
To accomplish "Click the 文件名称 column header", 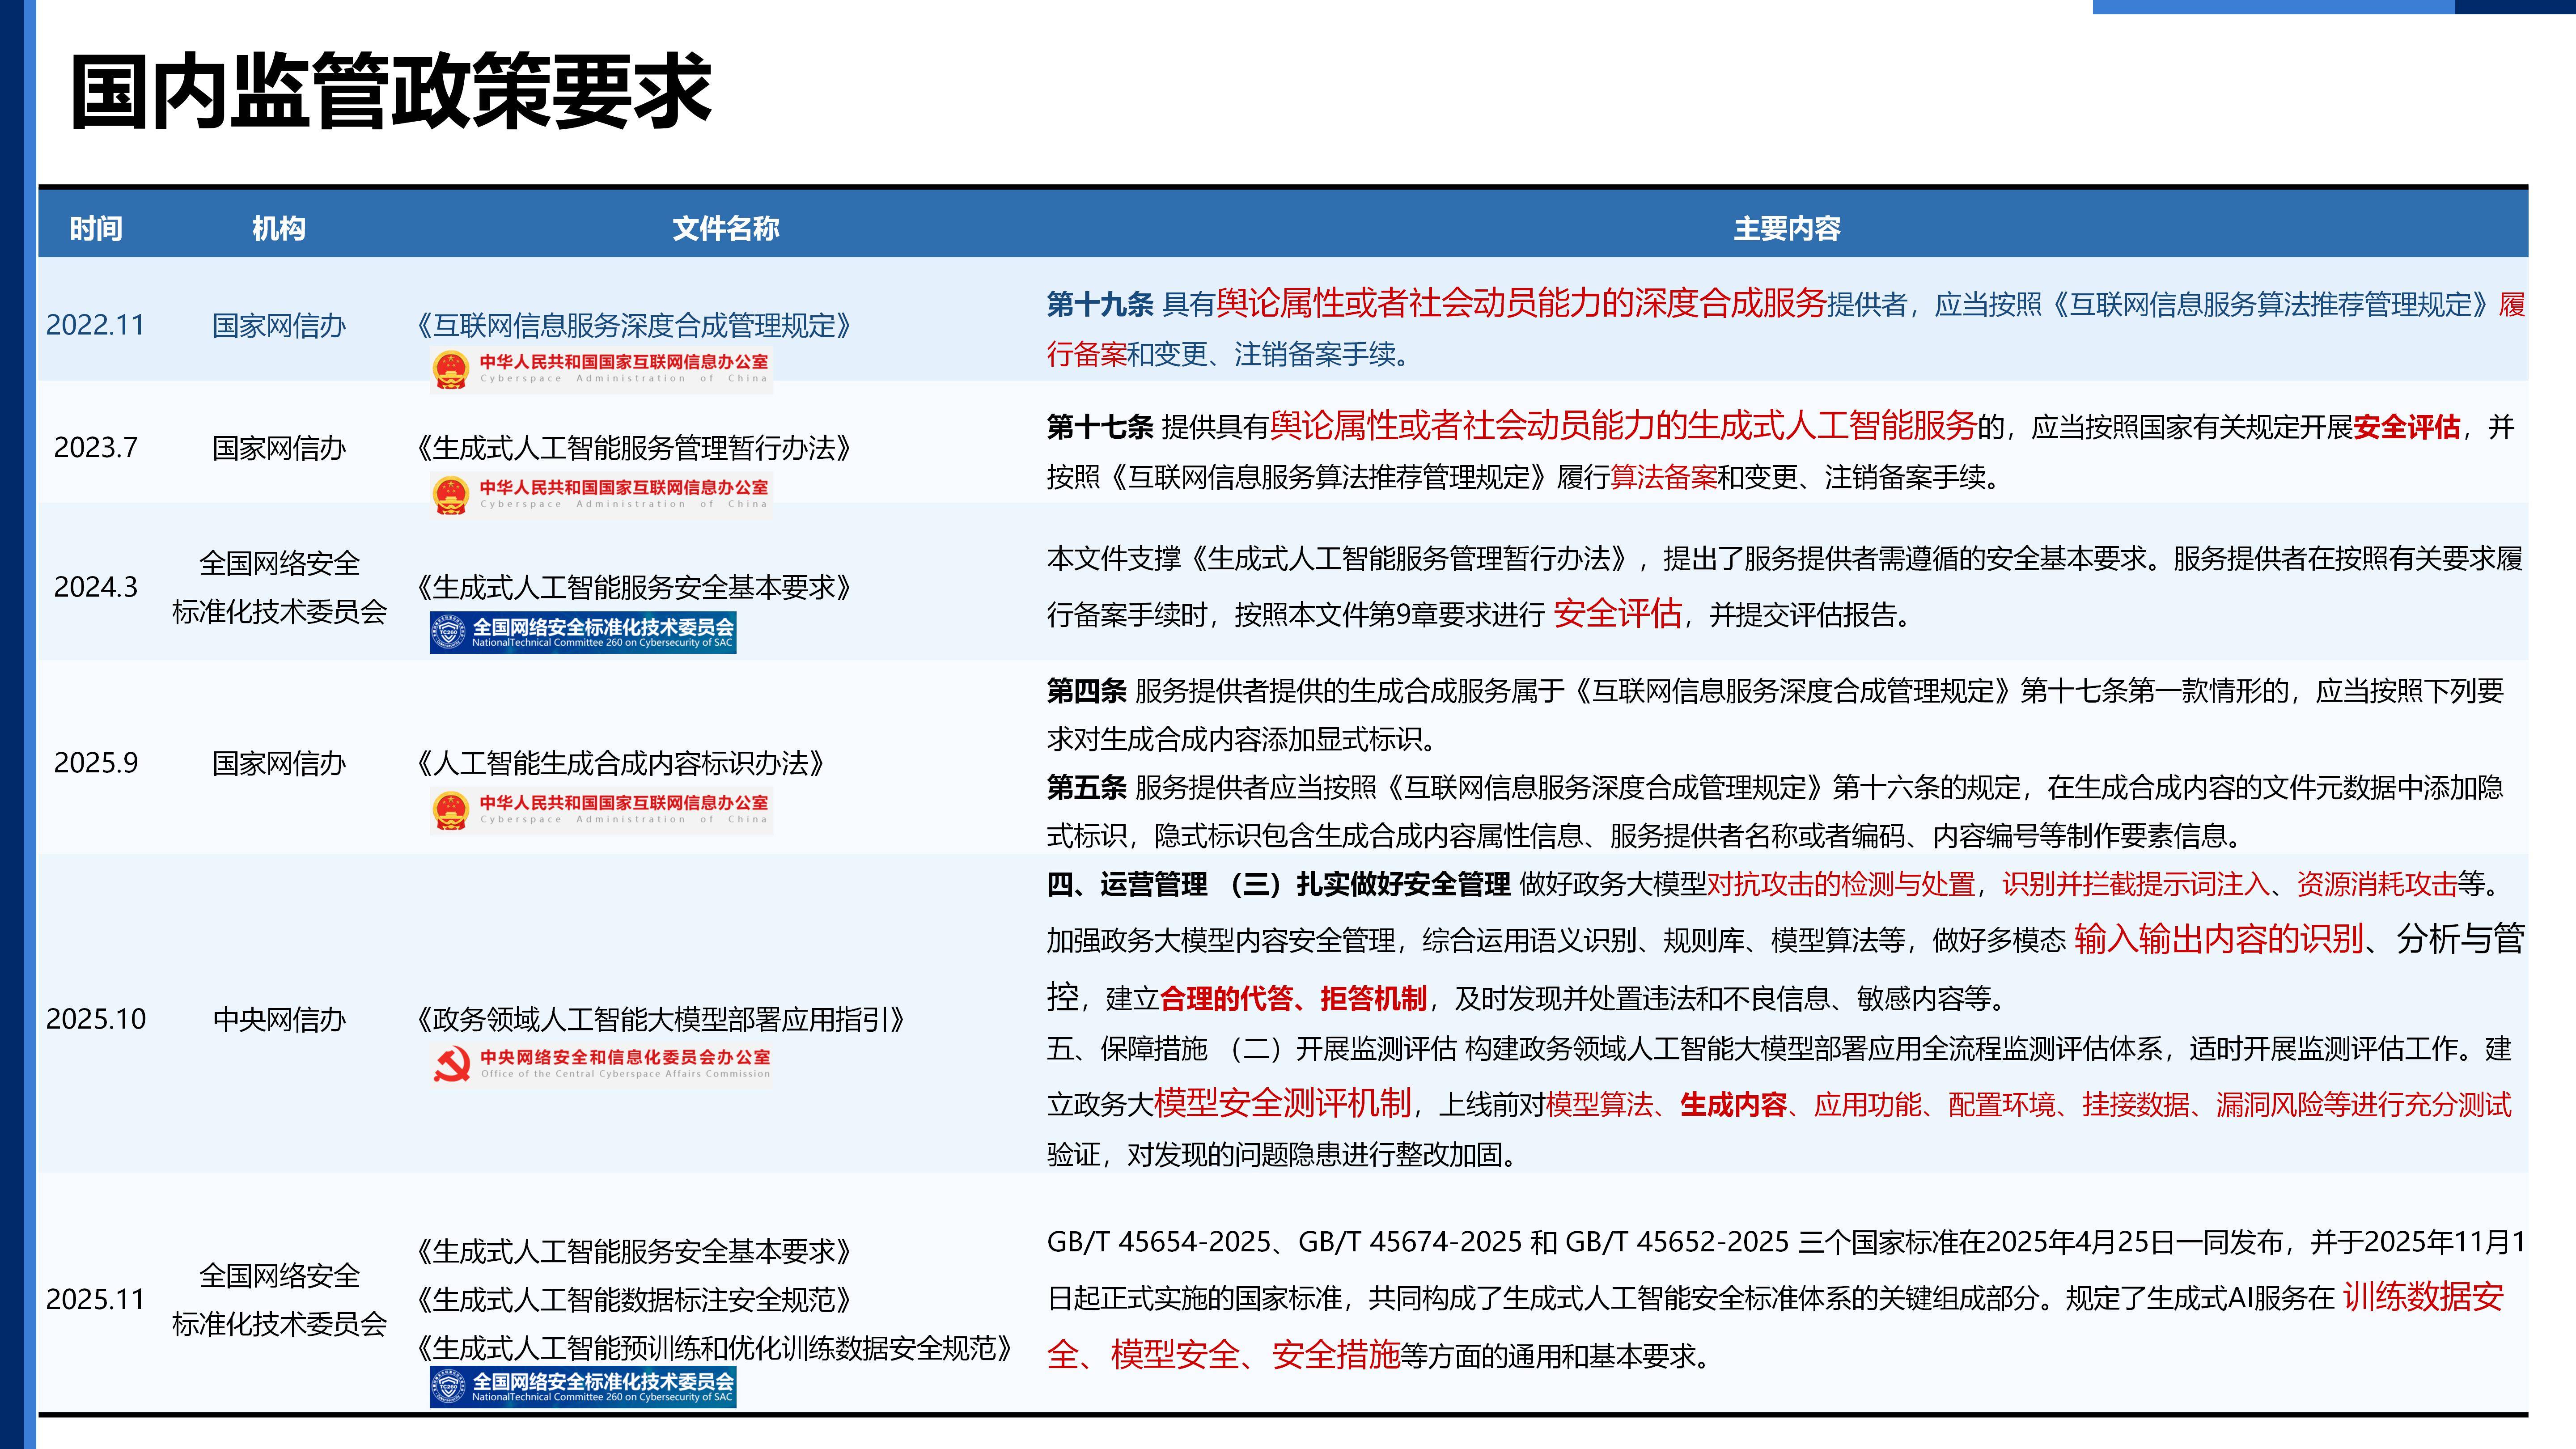I will pyautogui.click(x=726, y=229).
